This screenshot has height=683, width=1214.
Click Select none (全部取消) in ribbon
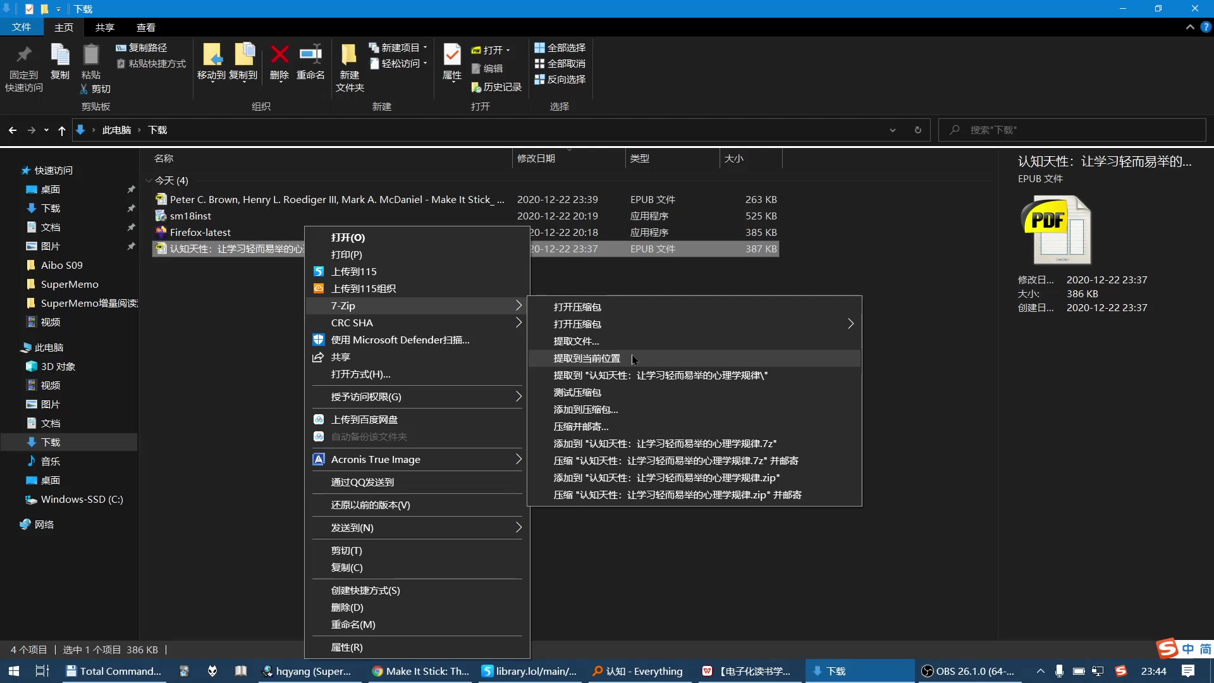[x=560, y=64]
